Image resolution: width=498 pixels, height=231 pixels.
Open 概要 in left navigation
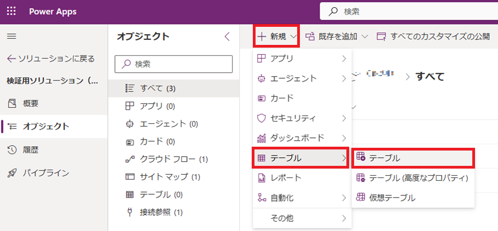click(x=54, y=103)
